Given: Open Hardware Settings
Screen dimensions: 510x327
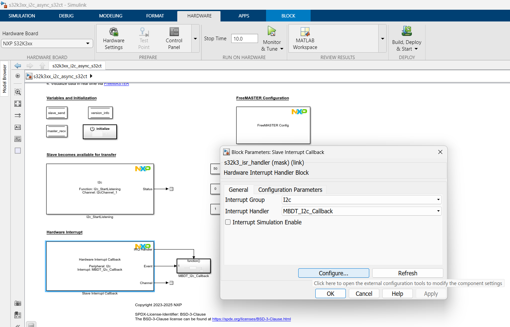Looking at the screenshot, I should (114, 39).
